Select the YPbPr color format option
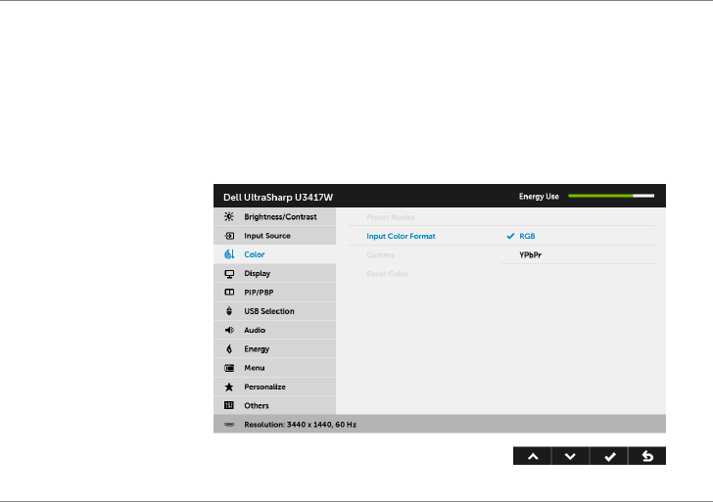 530,255
